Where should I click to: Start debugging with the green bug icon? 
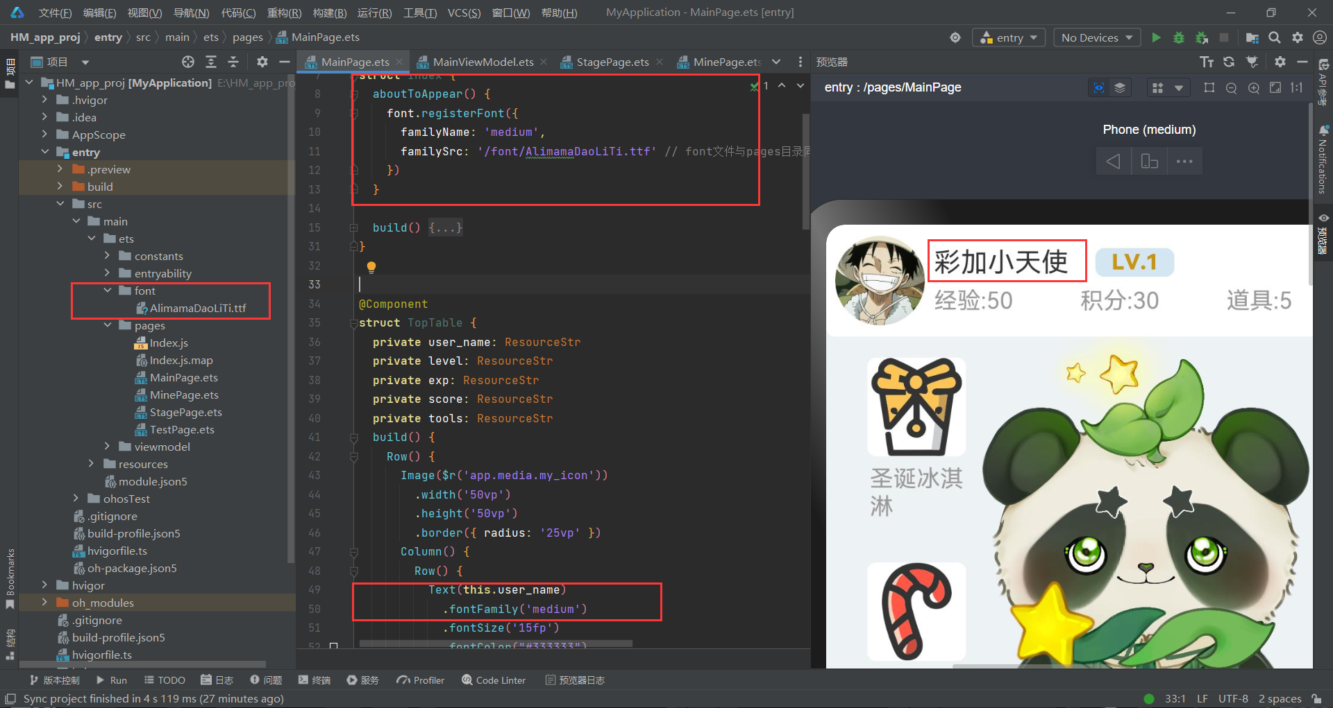tap(1178, 37)
